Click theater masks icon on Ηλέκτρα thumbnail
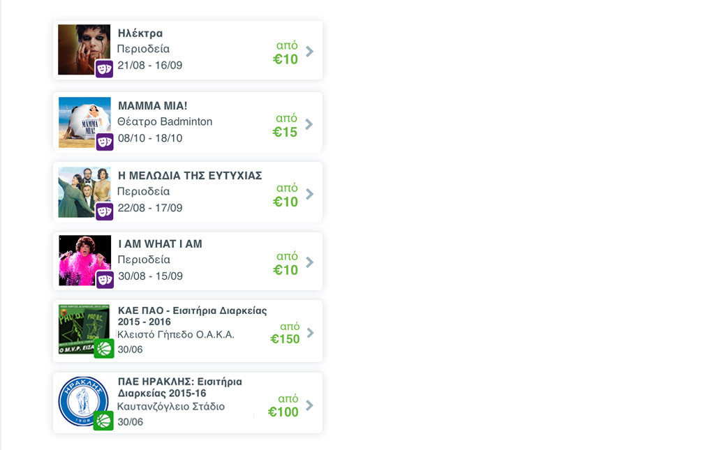This screenshot has width=710, height=450. click(104, 69)
